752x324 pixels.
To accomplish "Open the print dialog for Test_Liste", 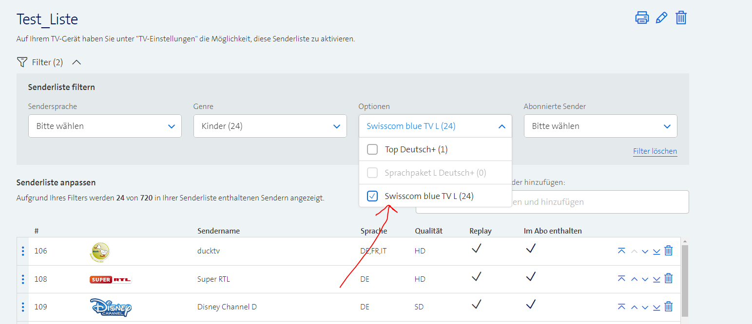I will coord(642,17).
